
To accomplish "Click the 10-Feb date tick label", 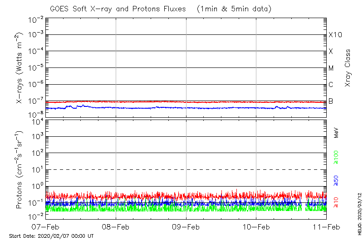I will pos(256,227).
